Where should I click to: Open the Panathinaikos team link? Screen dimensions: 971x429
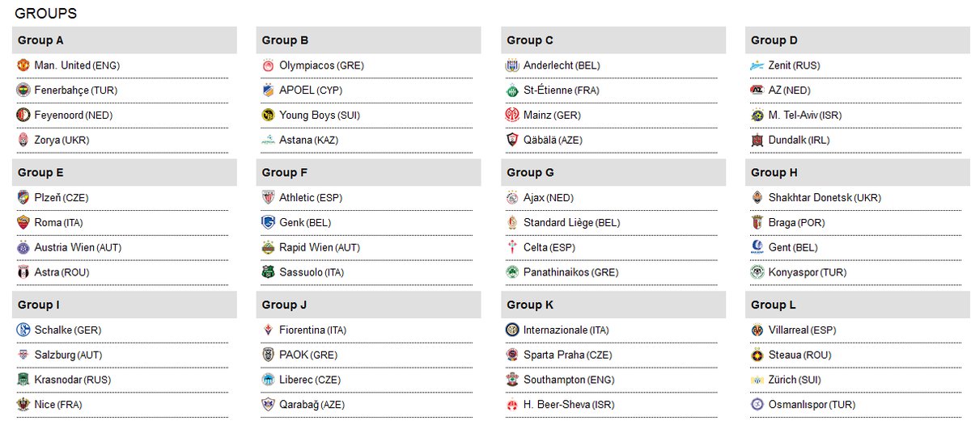(557, 273)
